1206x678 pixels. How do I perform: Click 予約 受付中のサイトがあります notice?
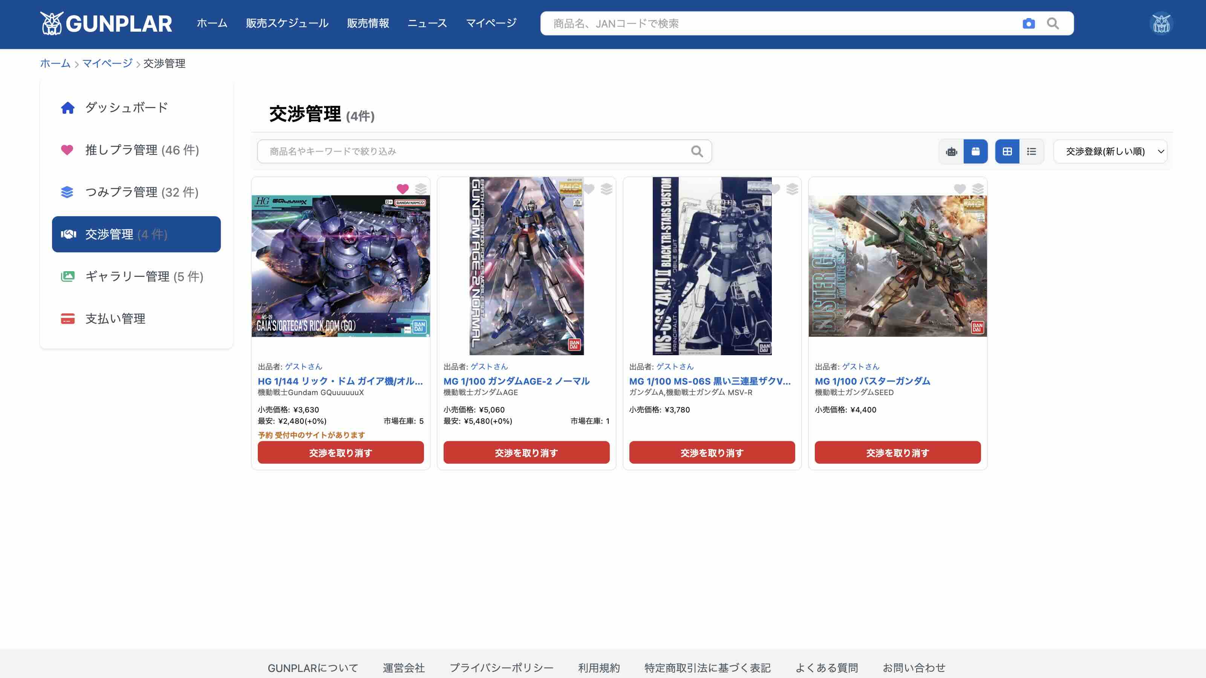311,435
